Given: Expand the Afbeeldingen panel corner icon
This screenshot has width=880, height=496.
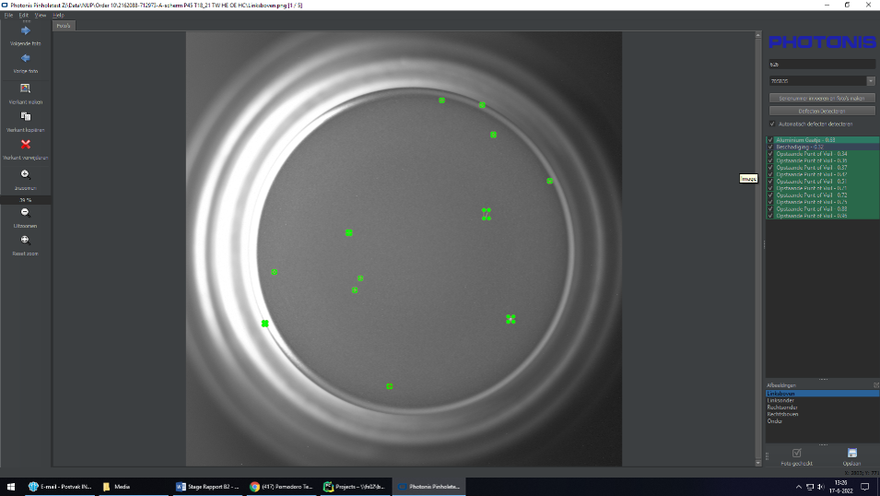Looking at the screenshot, I should [875, 384].
